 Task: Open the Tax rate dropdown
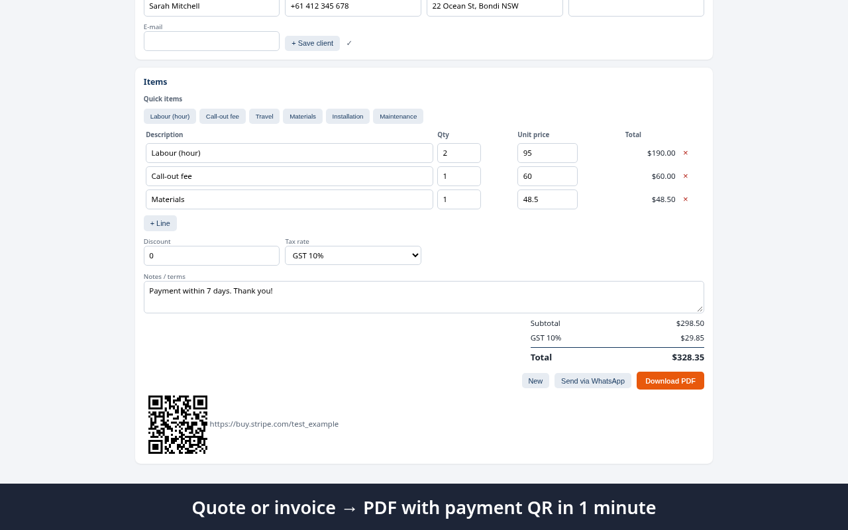point(353,256)
